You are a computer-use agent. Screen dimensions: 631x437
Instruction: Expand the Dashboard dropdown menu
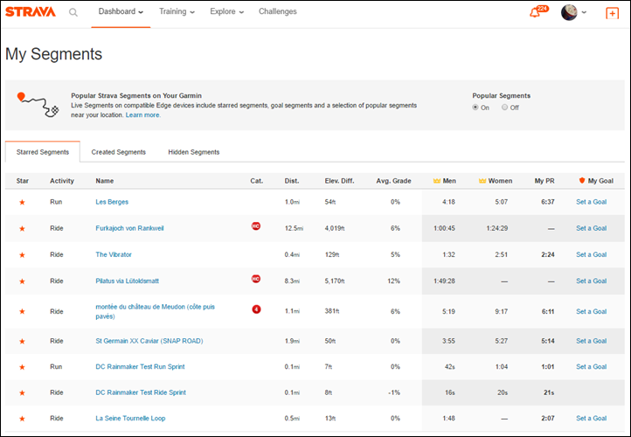[121, 12]
